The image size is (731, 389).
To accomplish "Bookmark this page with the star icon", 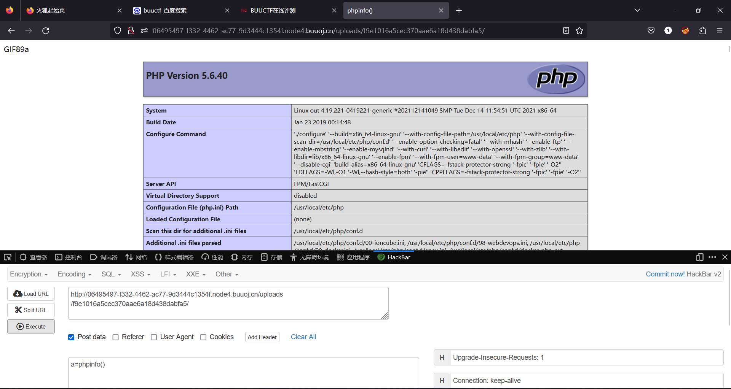I will point(579,31).
